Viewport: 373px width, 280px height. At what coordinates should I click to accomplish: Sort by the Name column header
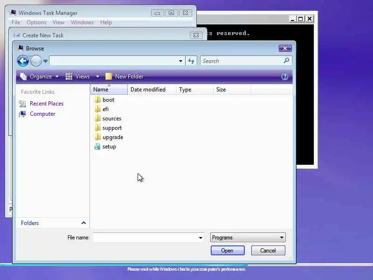(109, 90)
